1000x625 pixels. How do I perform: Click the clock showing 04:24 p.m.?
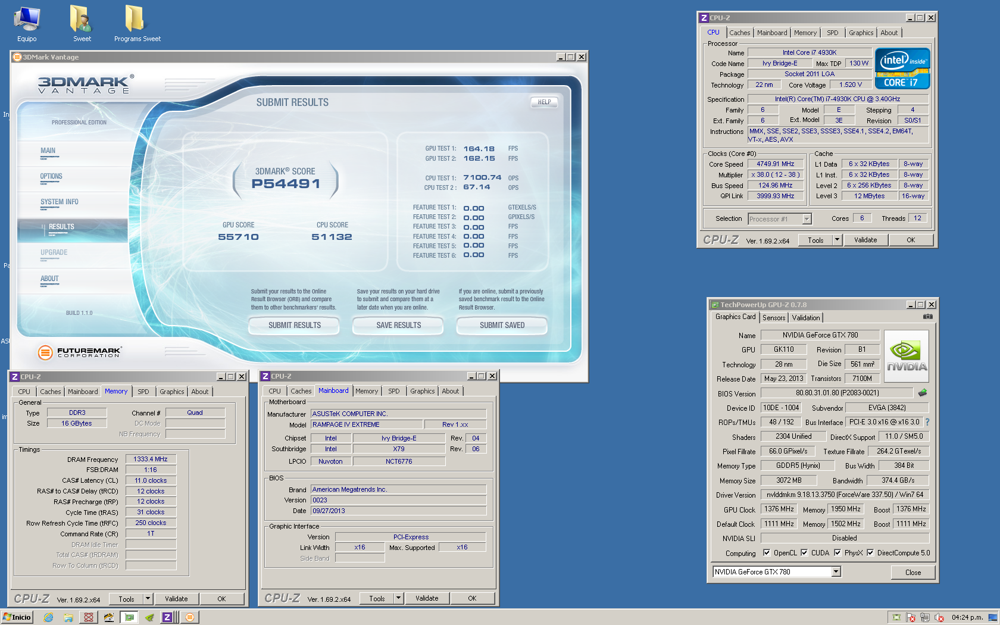(967, 617)
